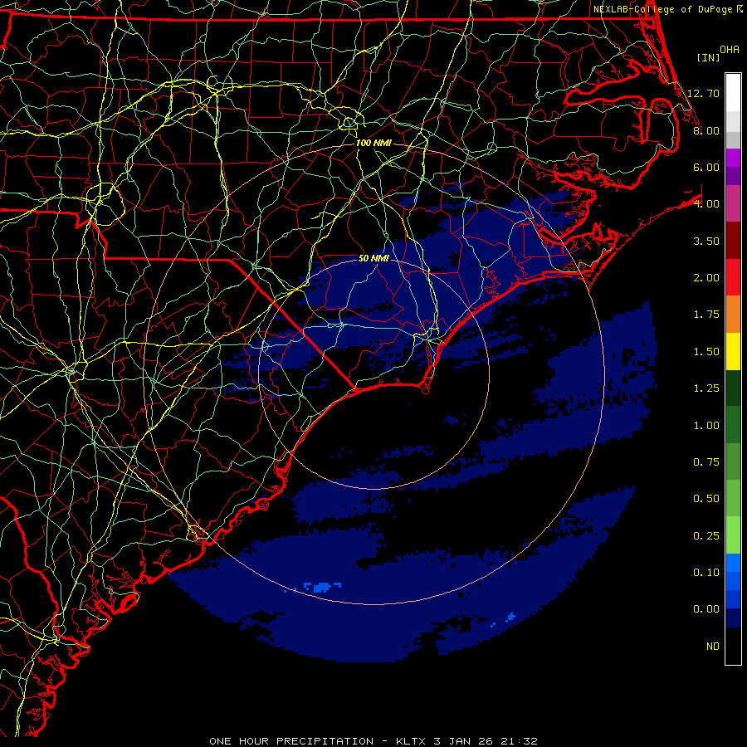Click the 2.00 legend value
The width and height of the screenshot is (747, 747).
tap(706, 278)
